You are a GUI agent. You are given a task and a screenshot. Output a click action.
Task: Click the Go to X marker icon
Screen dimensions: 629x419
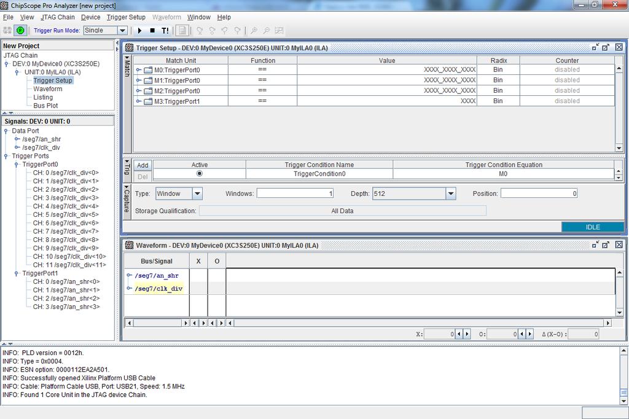pos(200,30)
